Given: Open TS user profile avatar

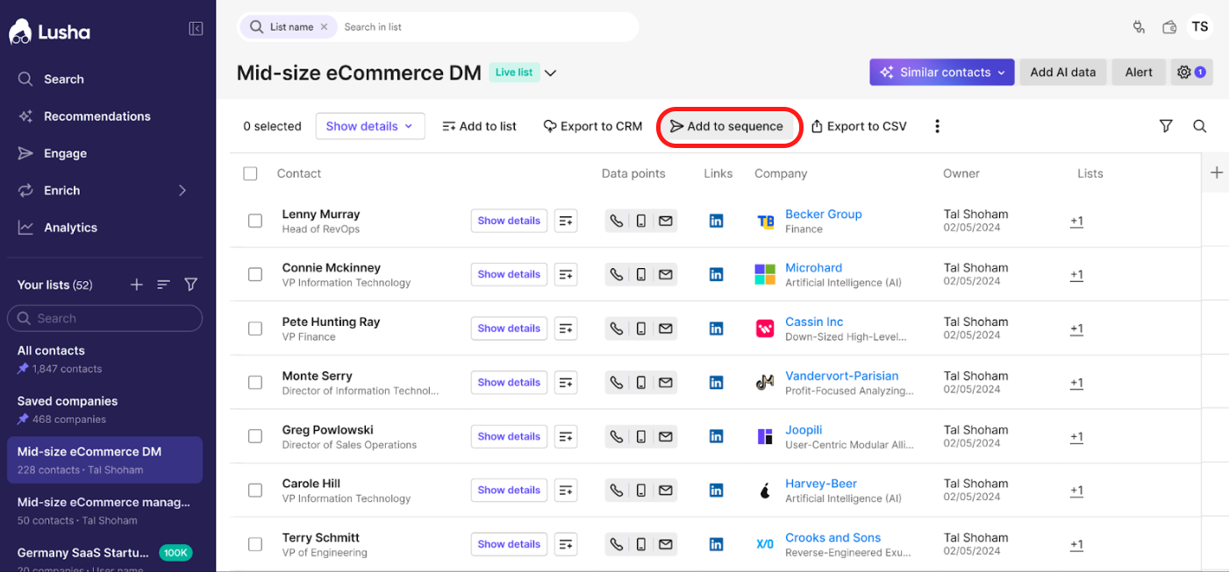Looking at the screenshot, I should (1200, 26).
